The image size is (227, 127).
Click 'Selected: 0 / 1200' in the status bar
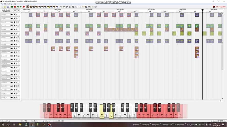59,121
